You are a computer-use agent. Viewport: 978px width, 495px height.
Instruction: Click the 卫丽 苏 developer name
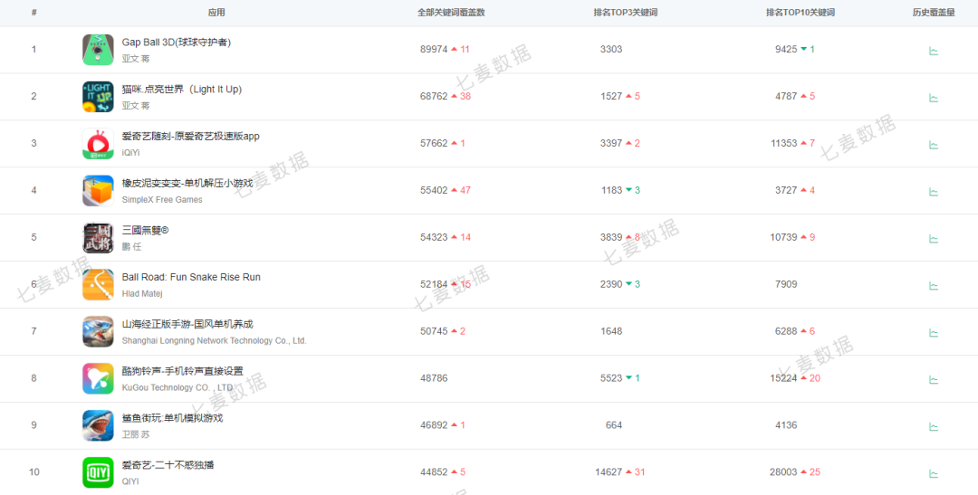136,435
